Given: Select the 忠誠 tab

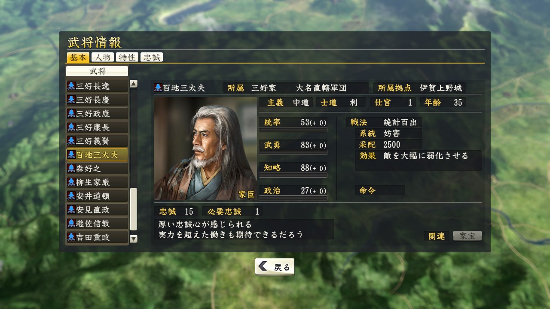Looking at the screenshot, I should click(x=151, y=58).
